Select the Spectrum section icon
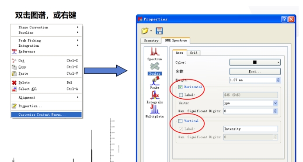 (x=155, y=52)
